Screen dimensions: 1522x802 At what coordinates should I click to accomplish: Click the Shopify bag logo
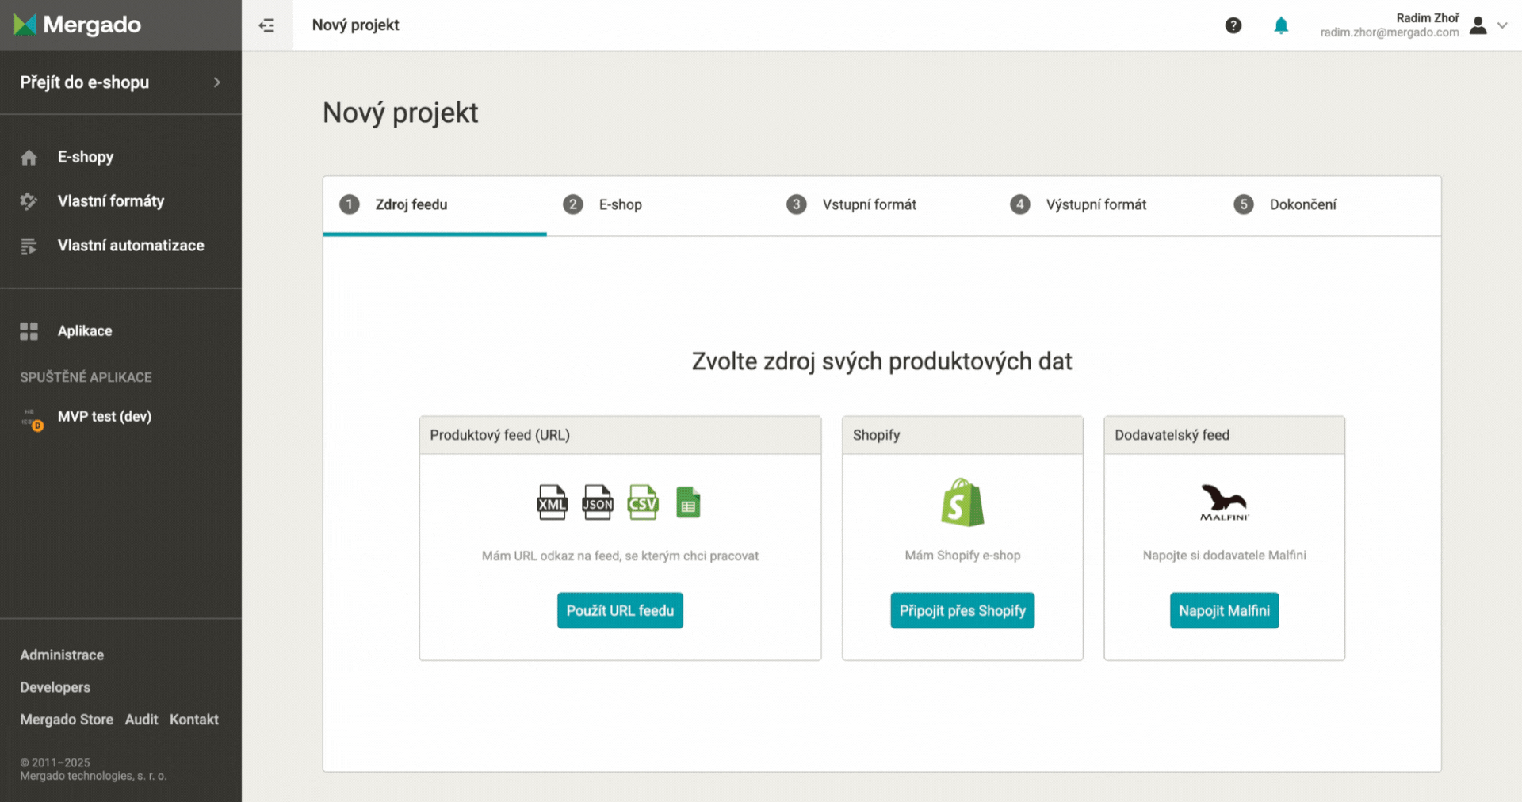pos(962,502)
